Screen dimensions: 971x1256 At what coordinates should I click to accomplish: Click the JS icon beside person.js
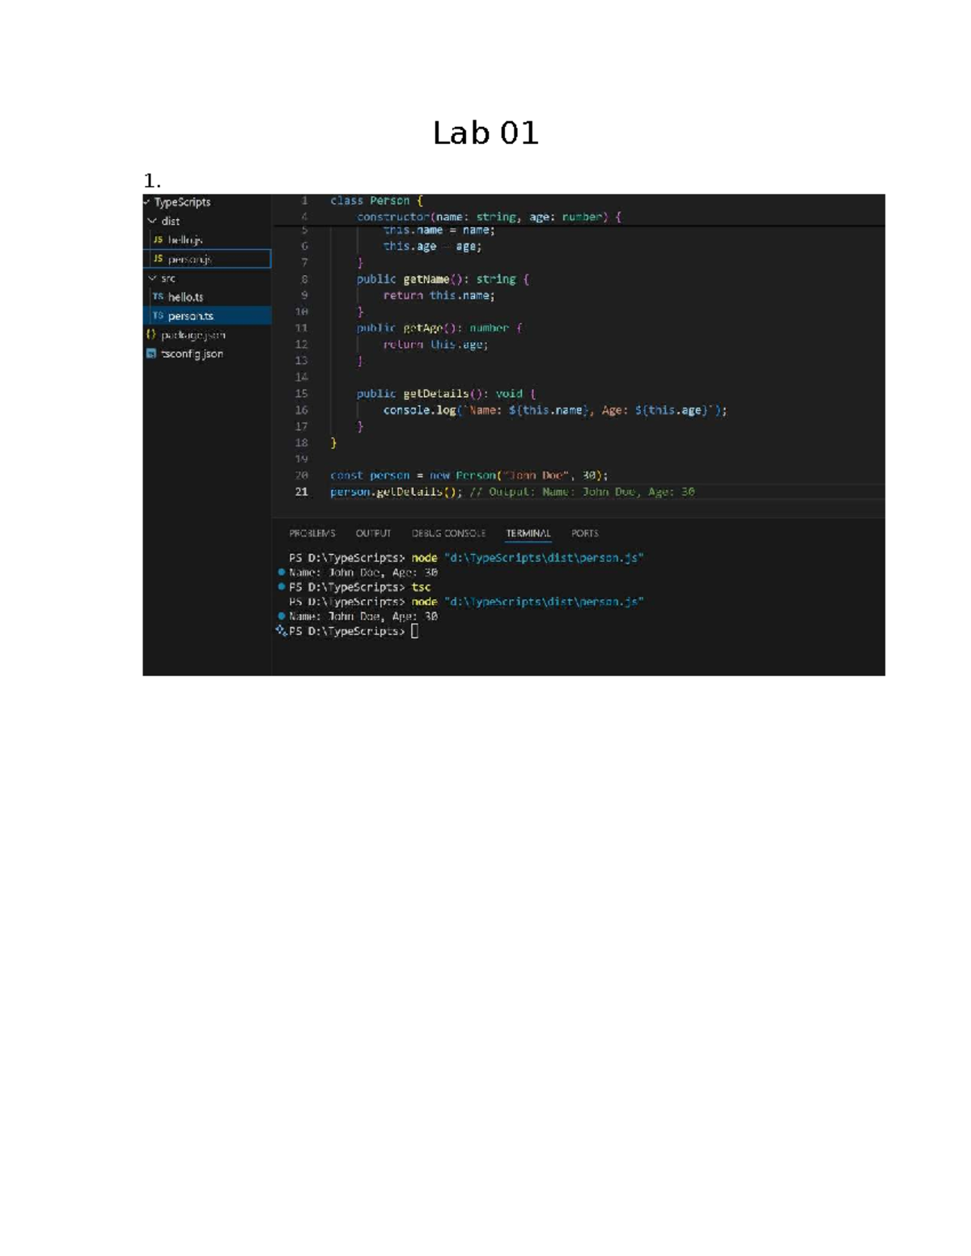[x=158, y=260]
